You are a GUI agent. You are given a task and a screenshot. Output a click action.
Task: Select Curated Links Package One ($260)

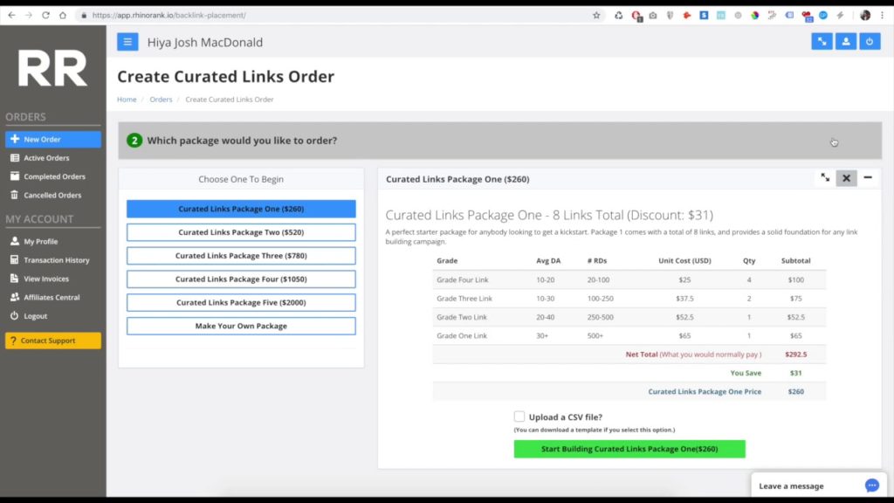[241, 209]
